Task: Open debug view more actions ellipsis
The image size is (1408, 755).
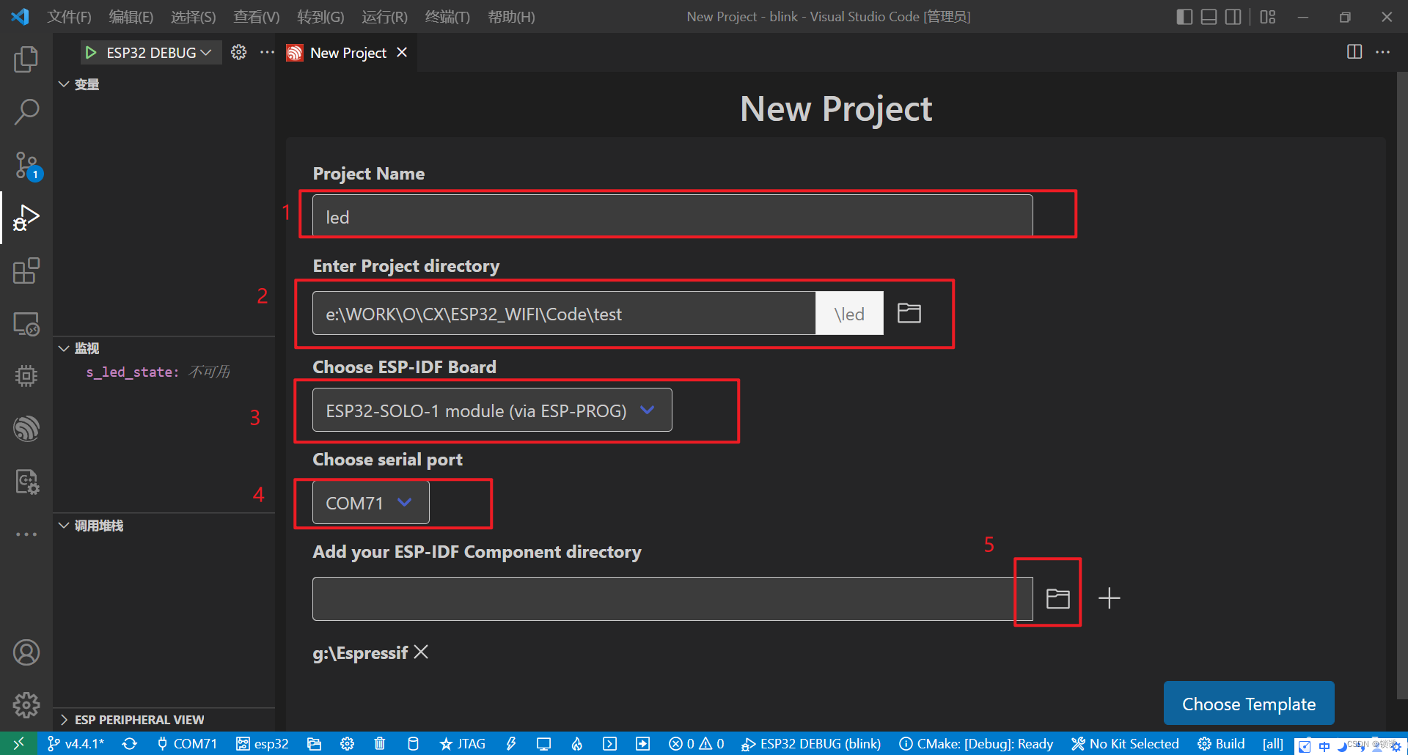Action: tap(267, 52)
